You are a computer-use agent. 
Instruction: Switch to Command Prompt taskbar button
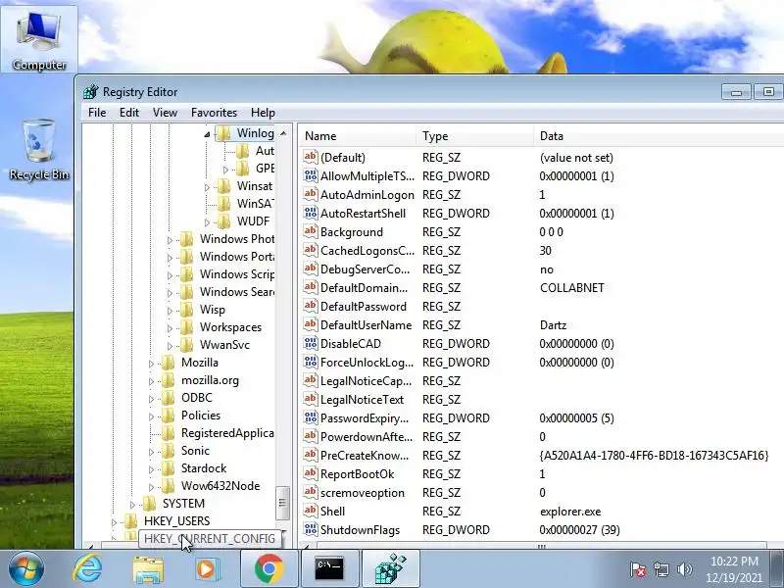[x=329, y=568]
